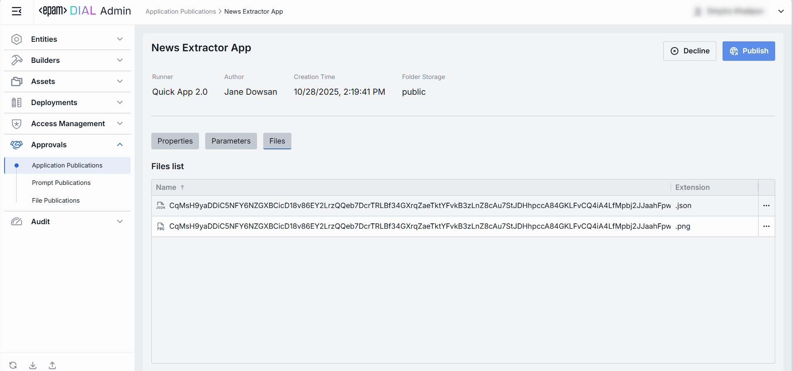Open actions menu for the .png file
The width and height of the screenshot is (793, 371).
pos(766,226)
